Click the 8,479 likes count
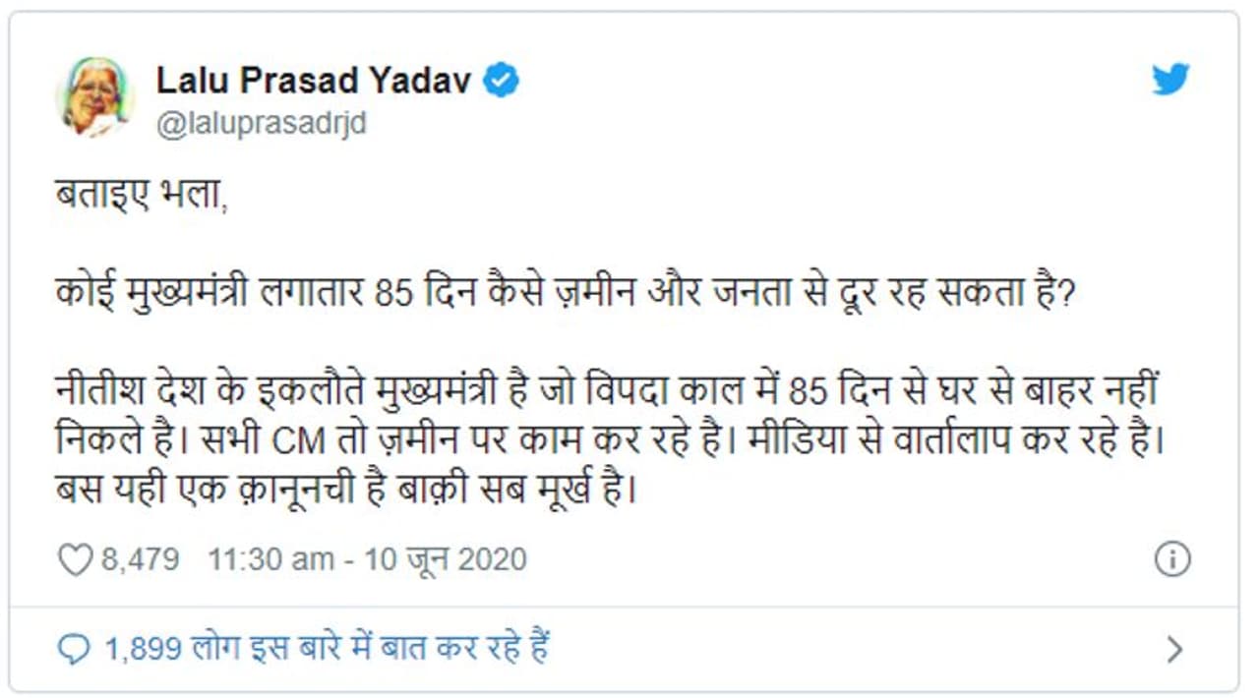Viewport: 1259px width, 698px height. tap(141, 559)
